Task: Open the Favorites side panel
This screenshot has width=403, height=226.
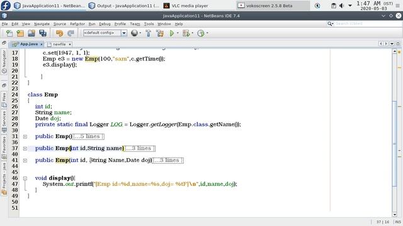Action: 4,148
